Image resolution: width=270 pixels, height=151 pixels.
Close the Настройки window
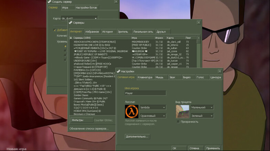click(220, 71)
